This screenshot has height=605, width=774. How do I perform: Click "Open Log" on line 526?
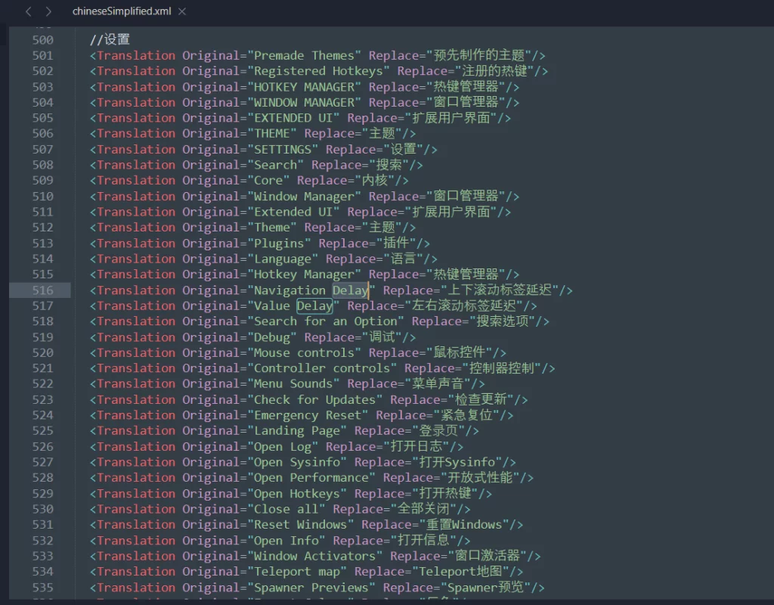(283, 446)
